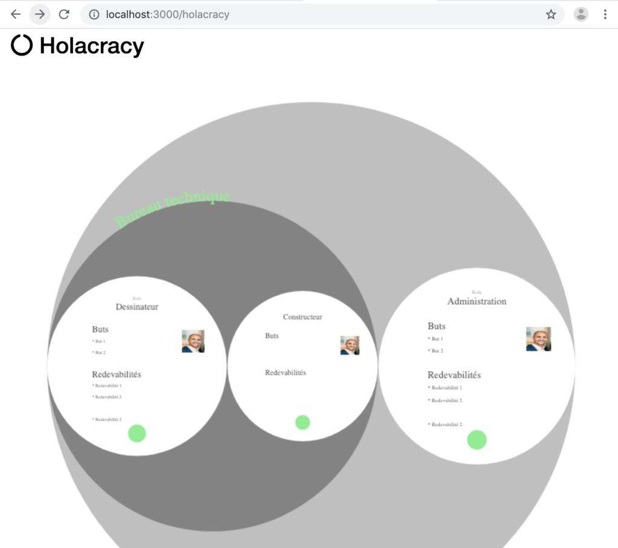Screen dimensions: 618x548
Task: Click the But 1 item under Dessinateur
Action: [x=100, y=341]
